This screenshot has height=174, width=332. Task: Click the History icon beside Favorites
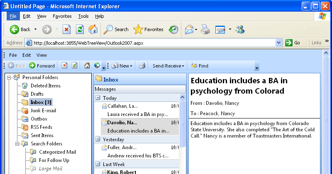pos(173,29)
